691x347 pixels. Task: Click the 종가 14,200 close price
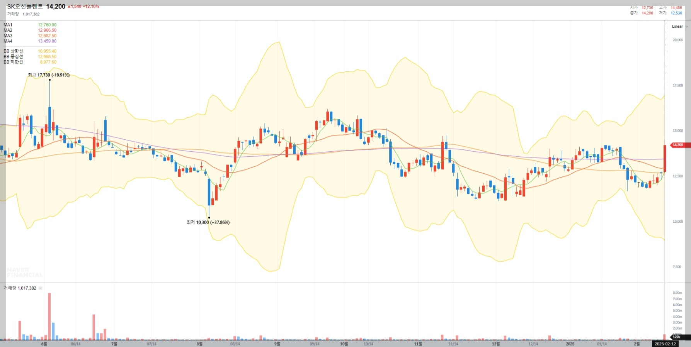(x=642, y=13)
